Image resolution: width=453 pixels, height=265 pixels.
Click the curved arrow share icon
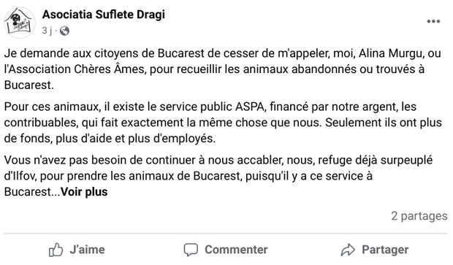[x=348, y=250]
